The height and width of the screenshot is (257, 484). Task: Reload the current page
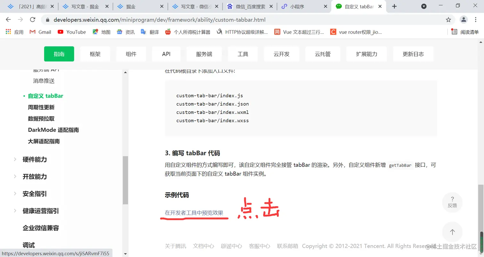tap(32, 20)
